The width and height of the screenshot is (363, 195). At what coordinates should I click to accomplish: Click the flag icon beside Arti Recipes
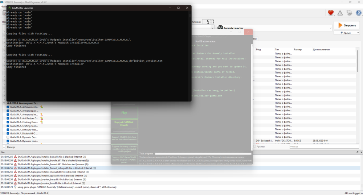41,118
